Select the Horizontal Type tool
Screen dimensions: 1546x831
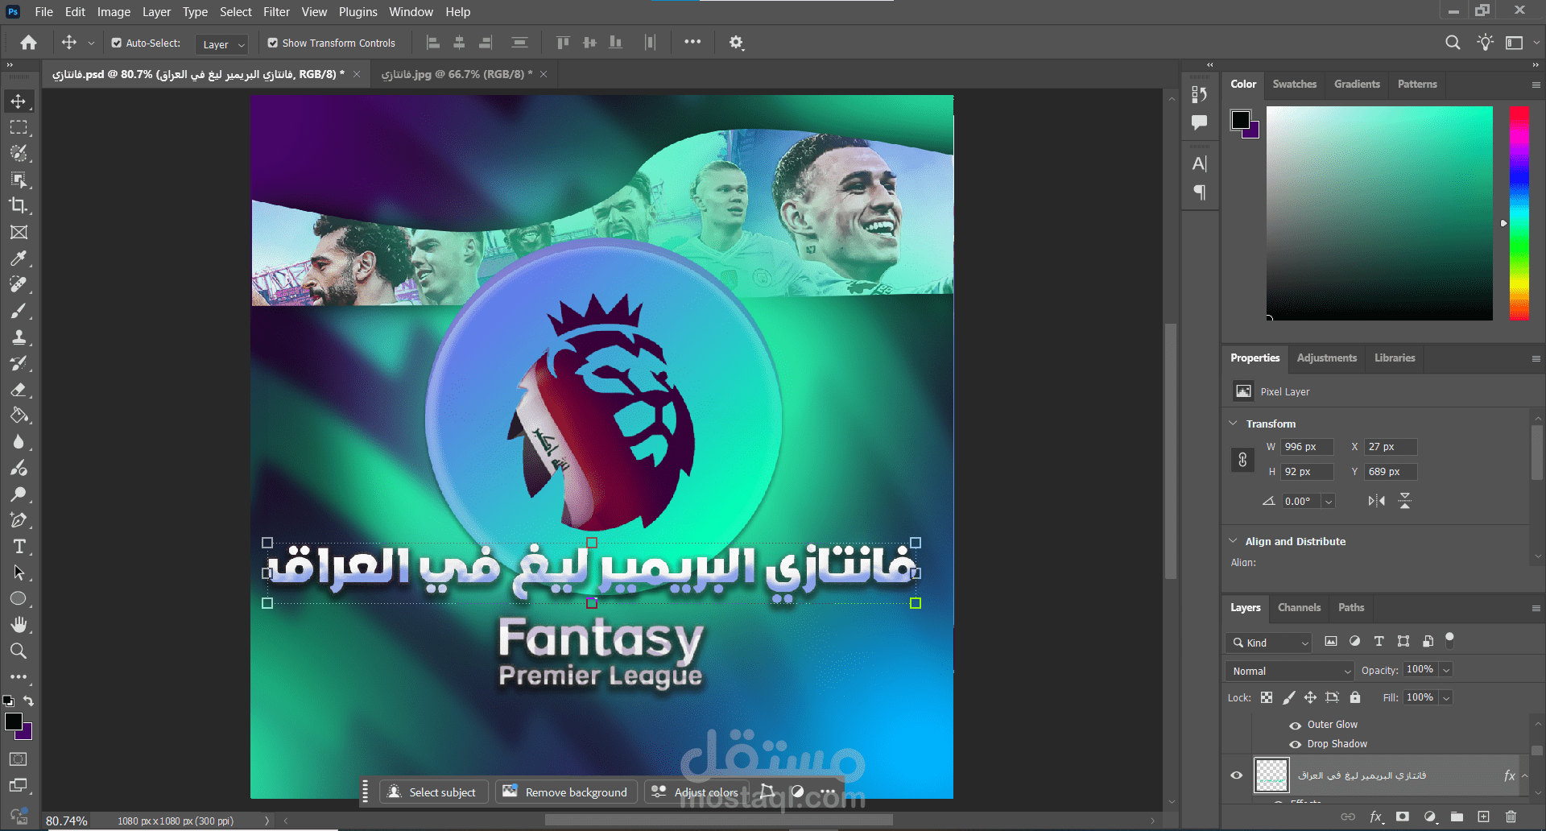19,547
